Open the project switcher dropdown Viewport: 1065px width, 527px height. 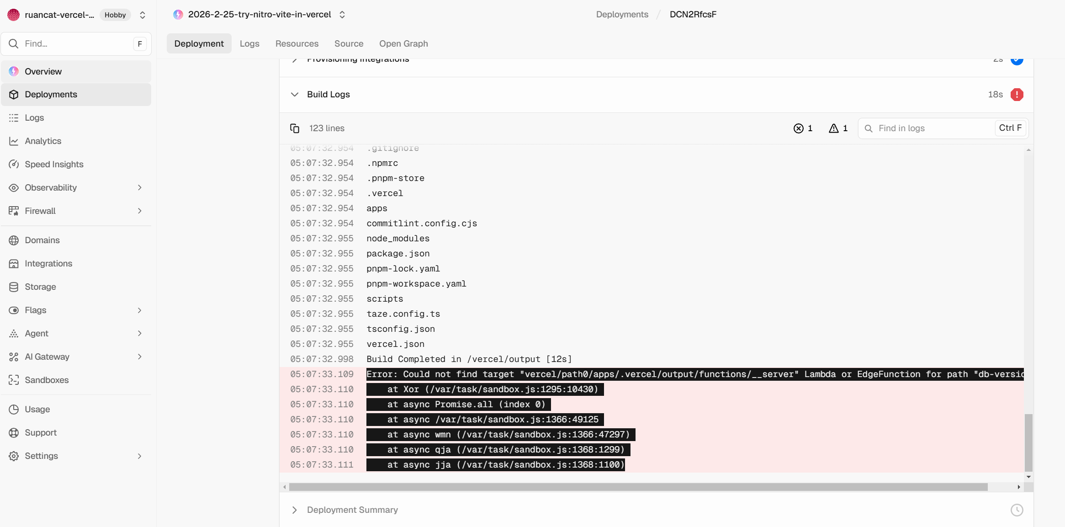(x=342, y=15)
